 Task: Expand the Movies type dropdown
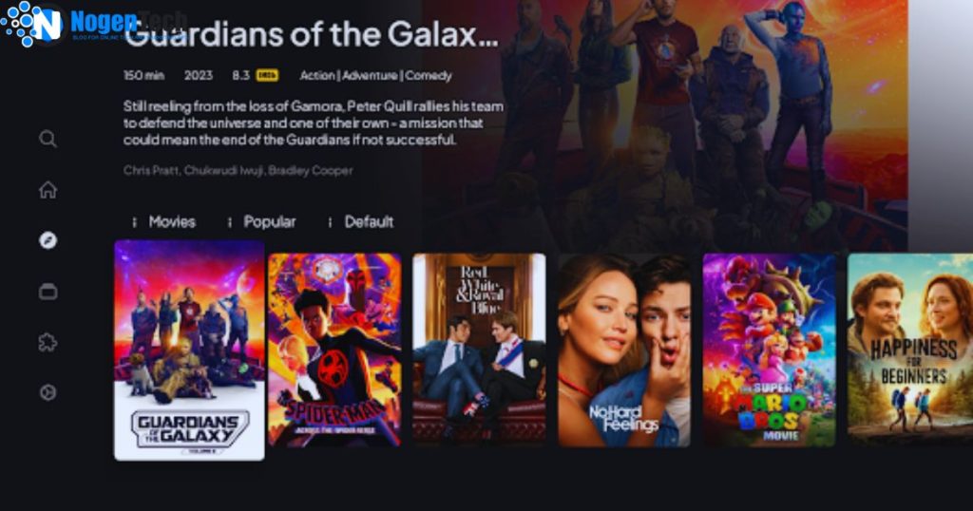point(163,222)
